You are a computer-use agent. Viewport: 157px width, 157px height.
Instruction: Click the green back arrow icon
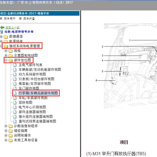[x=2, y=27]
